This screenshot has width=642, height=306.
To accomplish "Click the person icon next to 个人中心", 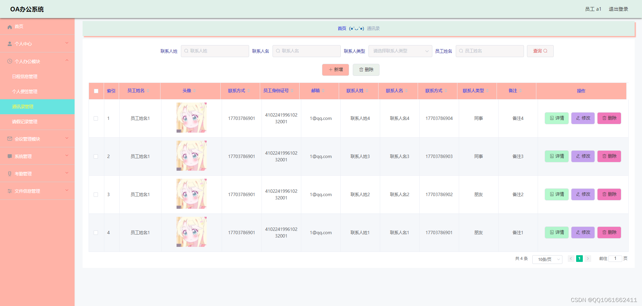I will click(x=9, y=43).
